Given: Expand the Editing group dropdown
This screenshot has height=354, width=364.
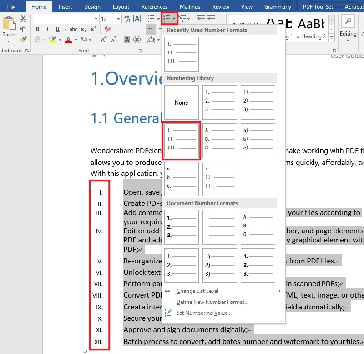Looking at the screenshot, I should click(x=348, y=41).
